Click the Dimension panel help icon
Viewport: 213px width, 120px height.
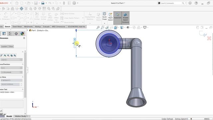24,38
